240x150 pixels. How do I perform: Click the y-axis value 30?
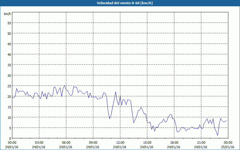click(x=9, y=76)
